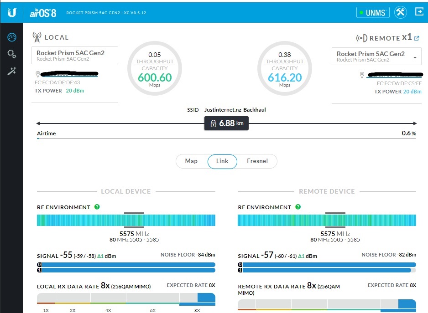The image size is (428, 313).
Task: Click the firmware text XC.V8.5.12 in header
Action: [x=135, y=13]
